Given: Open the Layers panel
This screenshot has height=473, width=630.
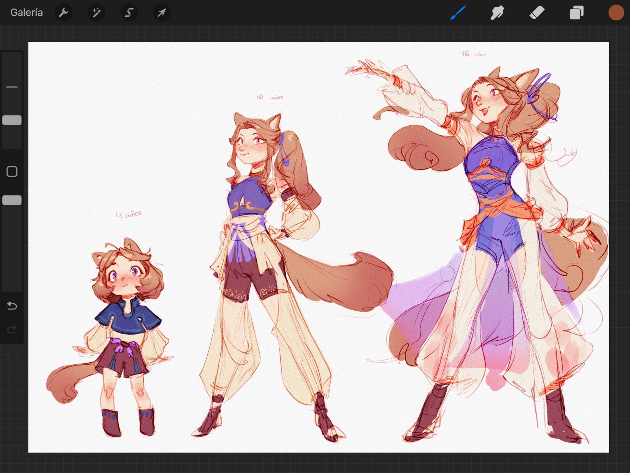Looking at the screenshot, I should (x=576, y=13).
